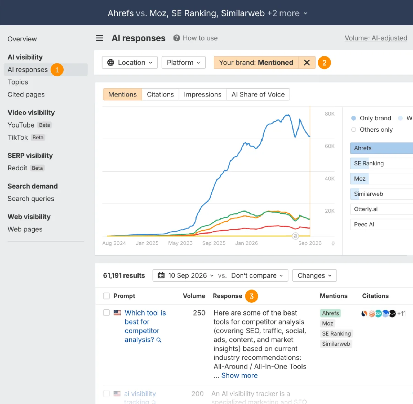Open the Don't compare dropdown
This screenshot has height=404, width=413.
tap(257, 275)
